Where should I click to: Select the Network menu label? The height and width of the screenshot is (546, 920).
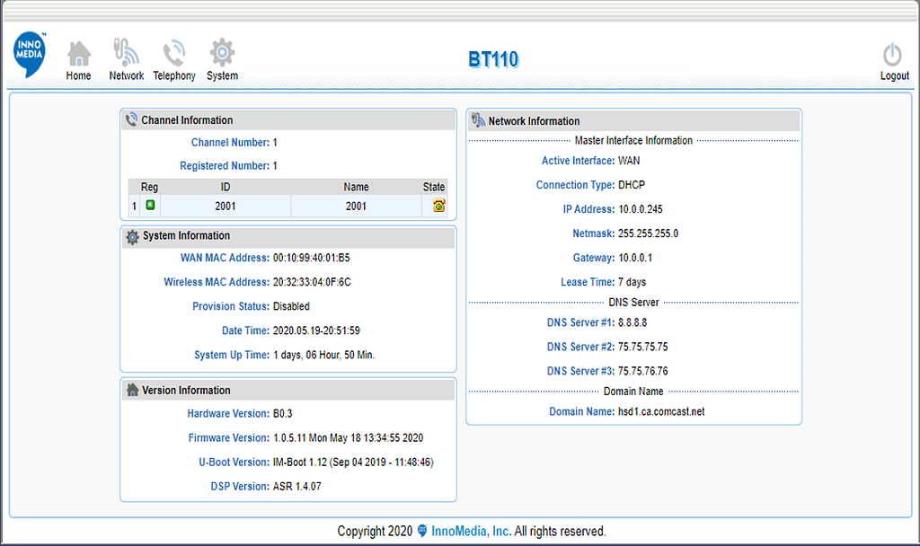click(x=126, y=75)
